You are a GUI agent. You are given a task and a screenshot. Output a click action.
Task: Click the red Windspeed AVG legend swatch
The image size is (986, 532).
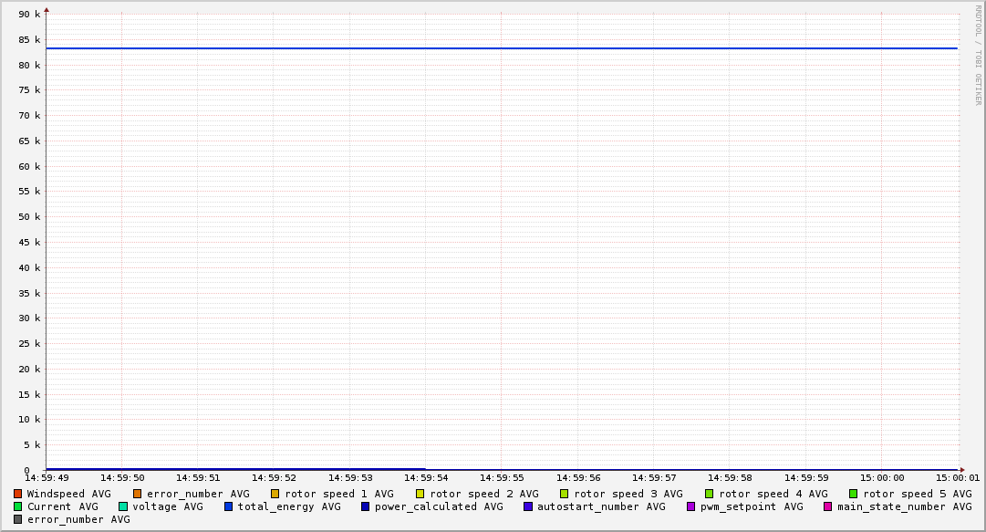[x=18, y=494]
